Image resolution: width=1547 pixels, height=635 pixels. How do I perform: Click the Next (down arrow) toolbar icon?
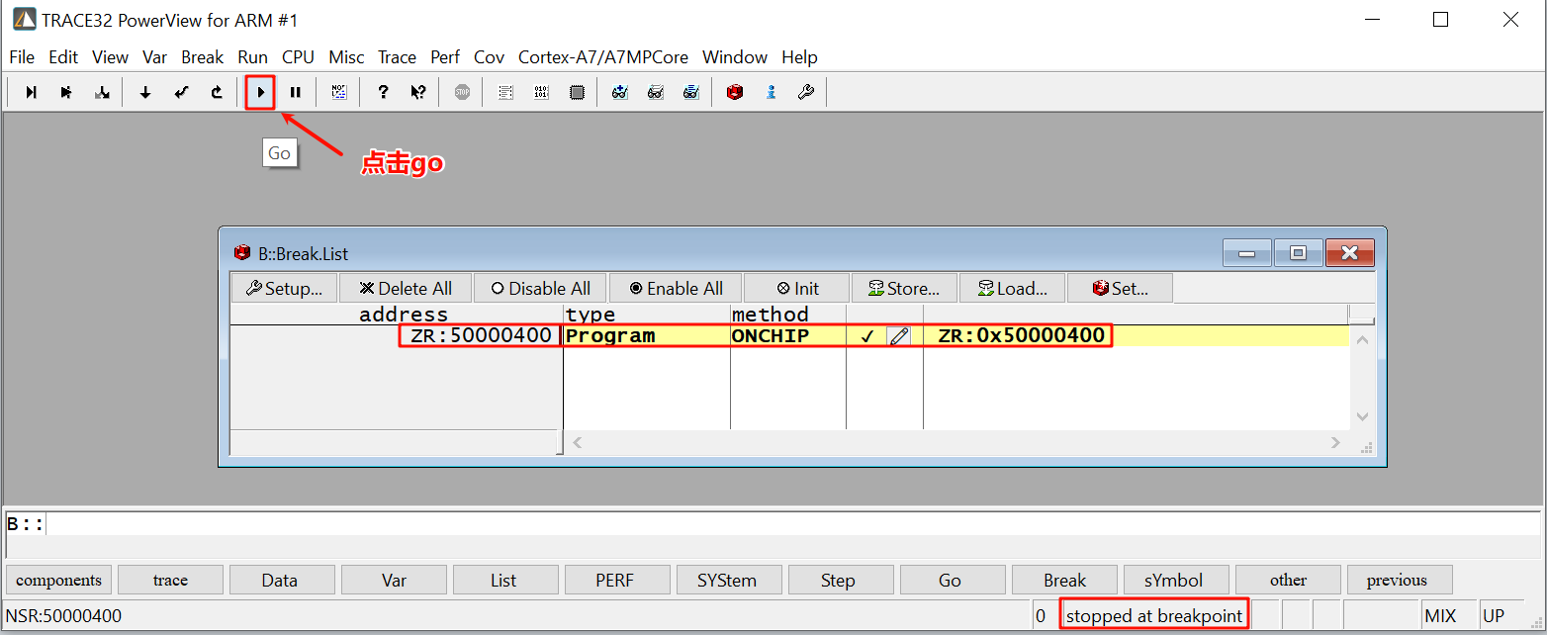(x=145, y=92)
